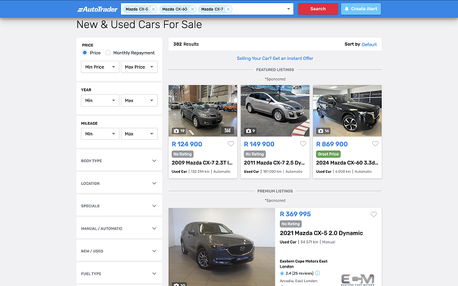Viewport: 458px width, 286px height.
Task: Open the R 369 995 price listing
Action: (295, 214)
